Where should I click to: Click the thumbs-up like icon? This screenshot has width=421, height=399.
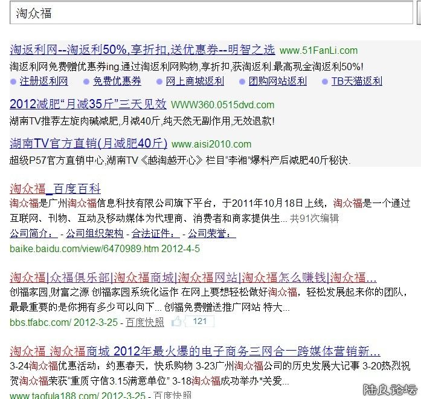176,322
